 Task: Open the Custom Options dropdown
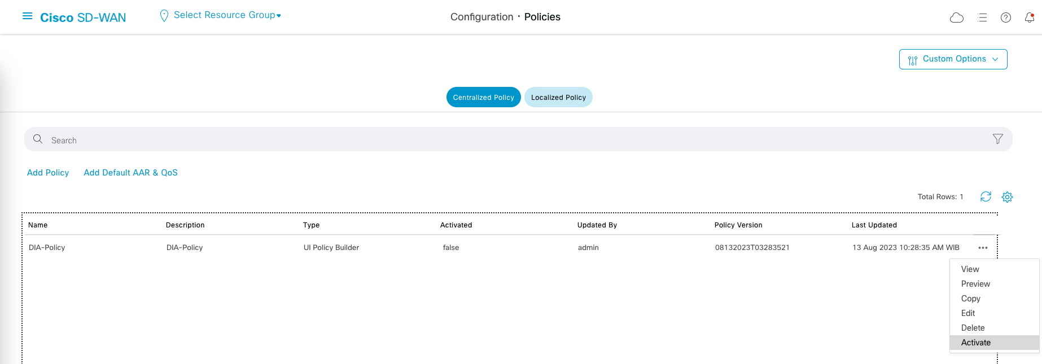pos(953,59)
